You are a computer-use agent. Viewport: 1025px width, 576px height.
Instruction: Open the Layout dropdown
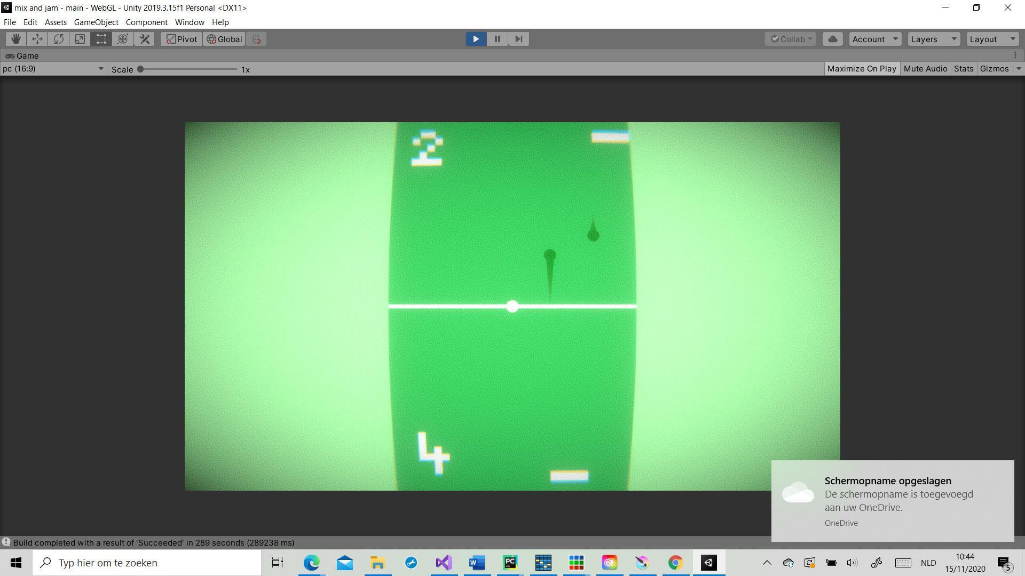click(992, 39)
